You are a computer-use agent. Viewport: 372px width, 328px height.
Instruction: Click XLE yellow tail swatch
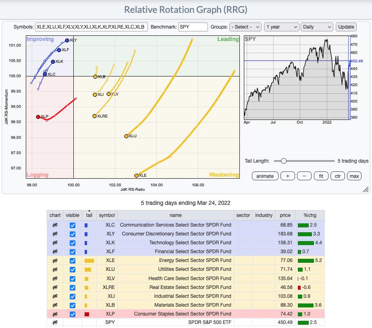(x=89, y=261)
